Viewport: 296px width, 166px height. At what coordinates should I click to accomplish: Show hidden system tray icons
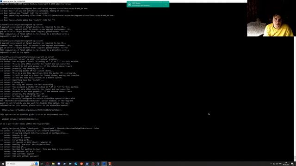click(271, 164)
